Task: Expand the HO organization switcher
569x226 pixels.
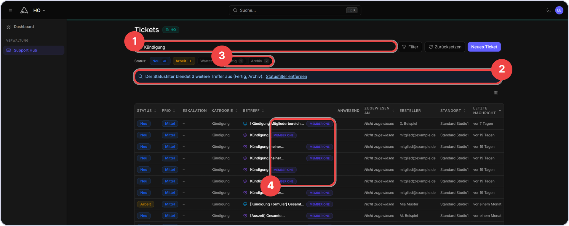Action: [x=39, y=10]
